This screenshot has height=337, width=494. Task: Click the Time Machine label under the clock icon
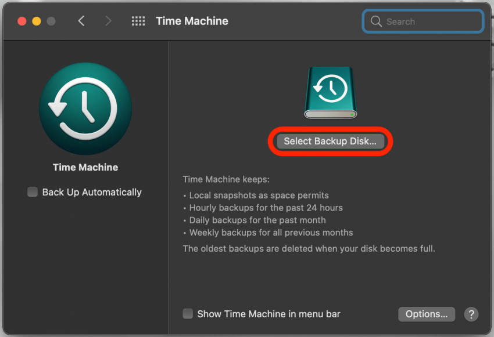[x=85, y=167]
